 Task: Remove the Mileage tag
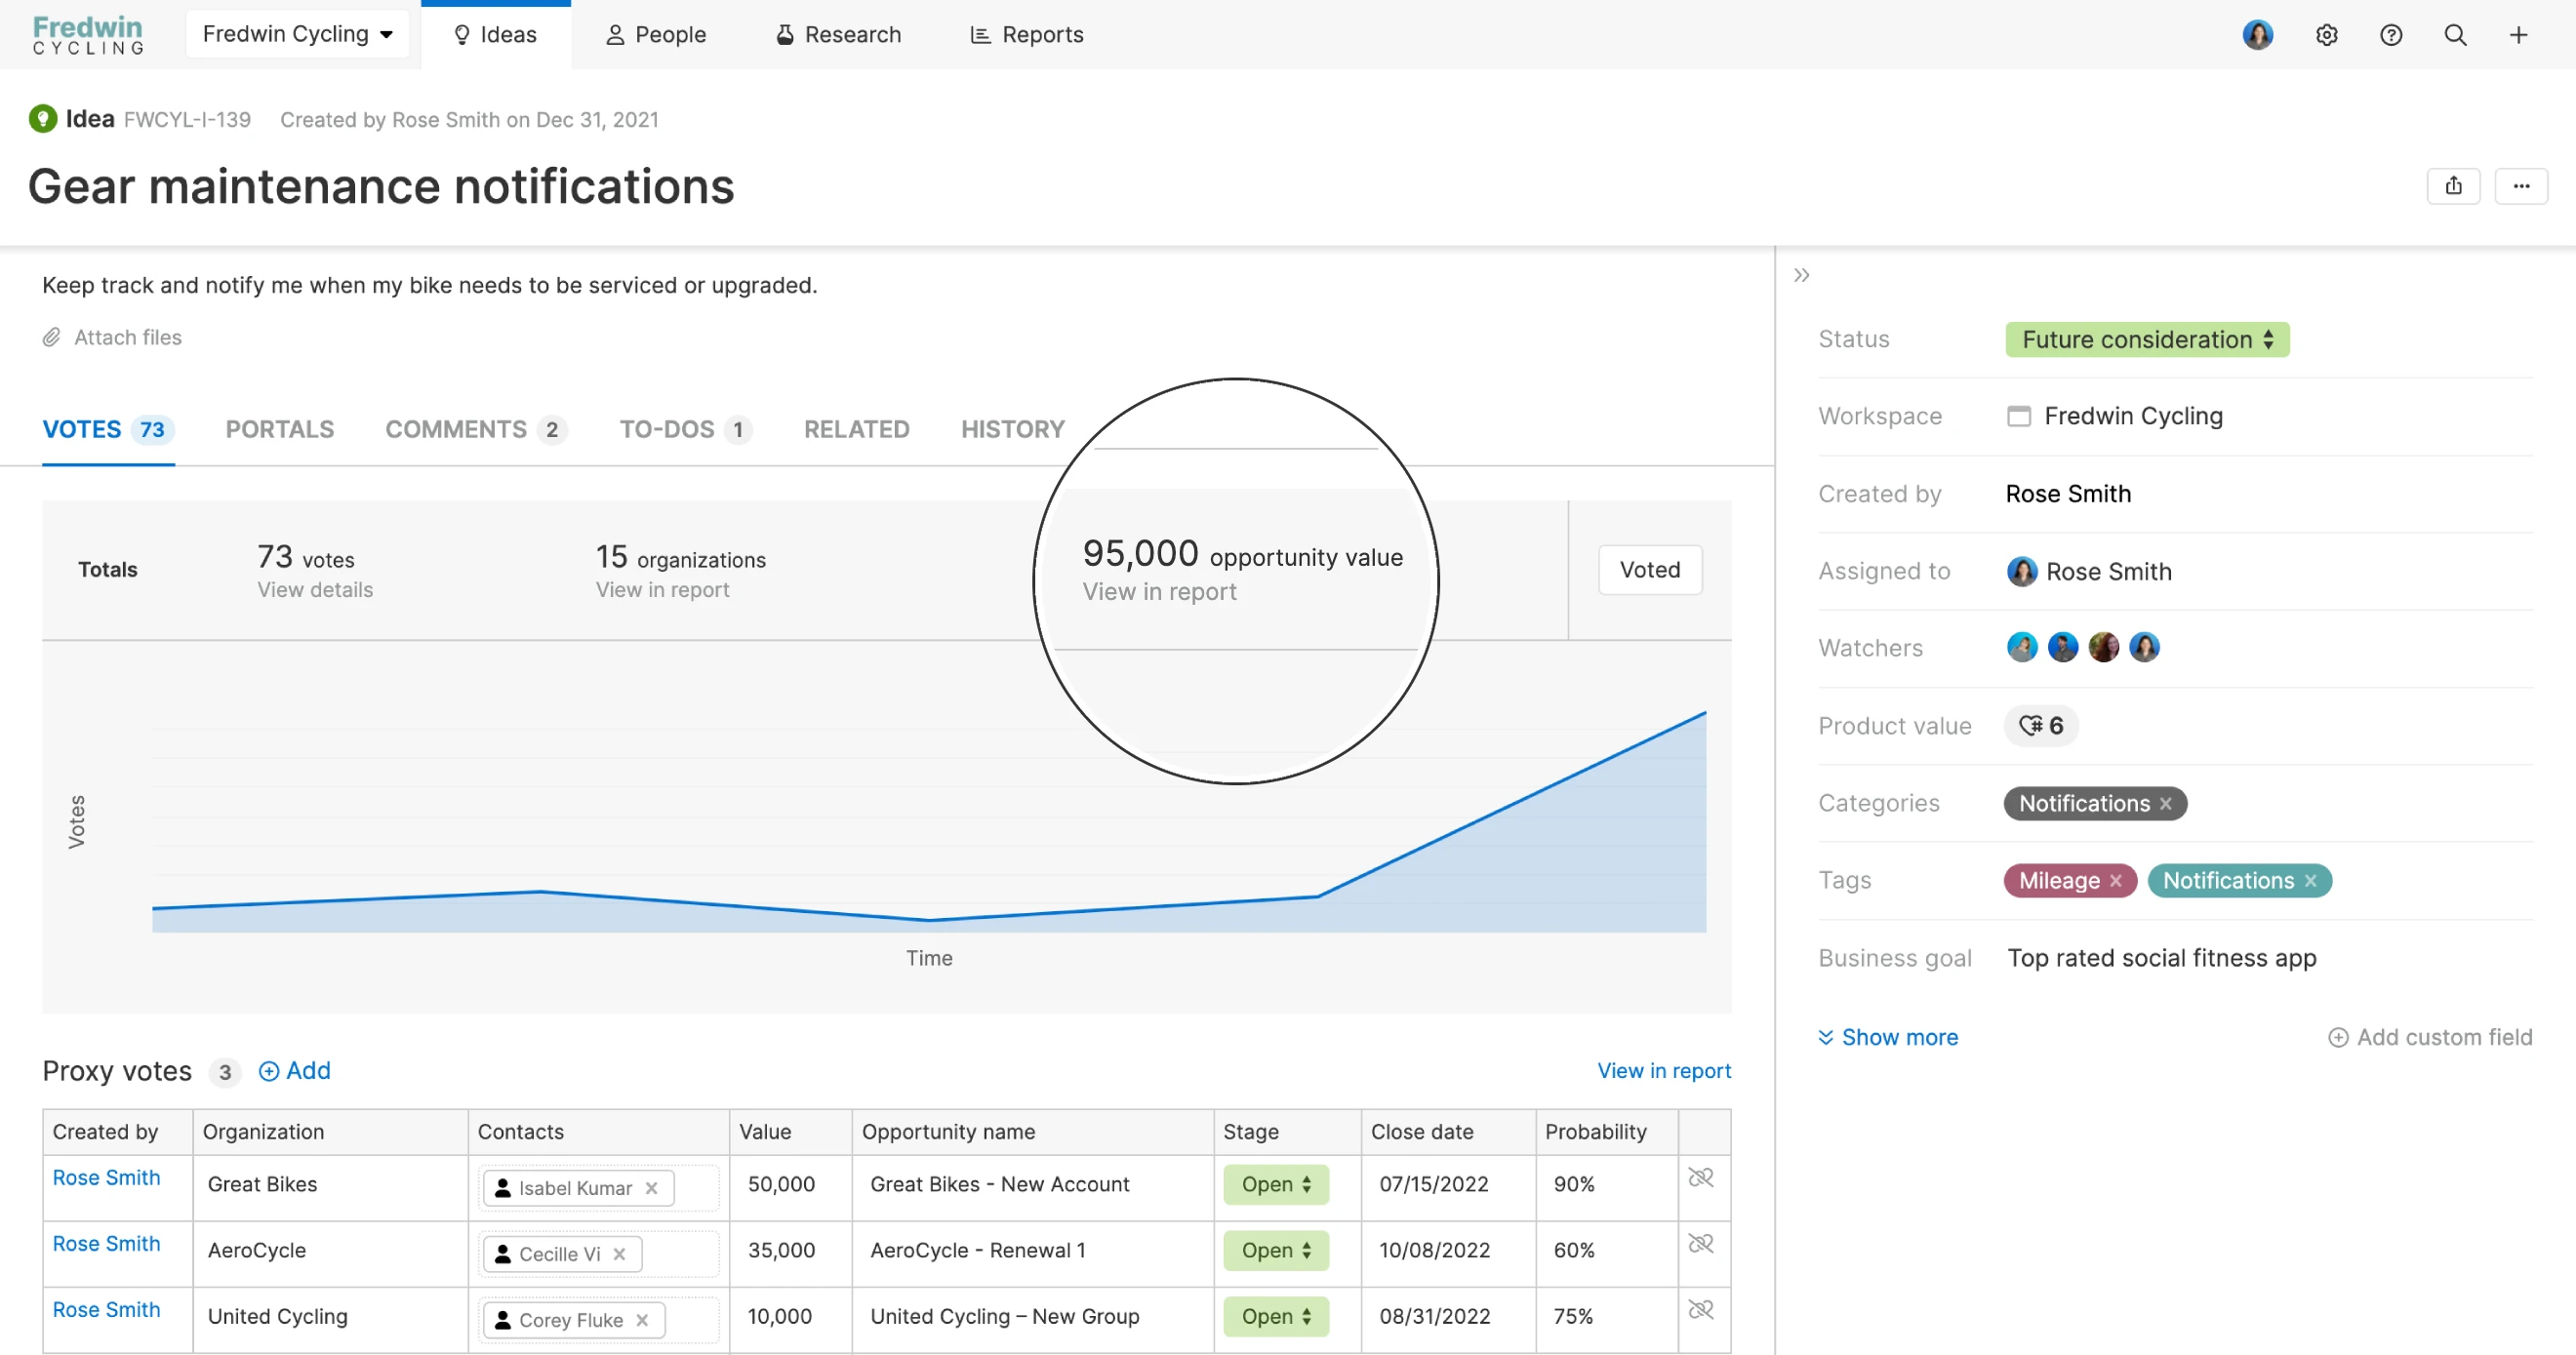pos(2116,880)
